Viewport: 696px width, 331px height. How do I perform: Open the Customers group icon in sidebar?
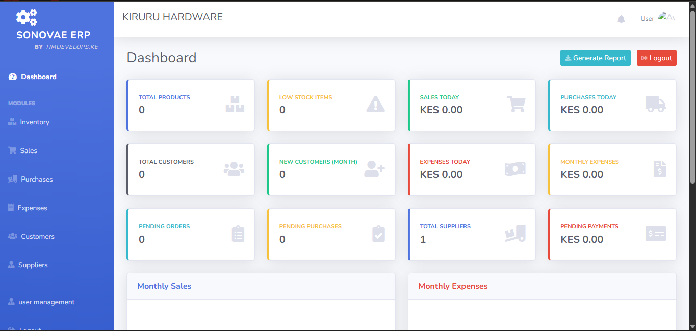coord(12,236)
